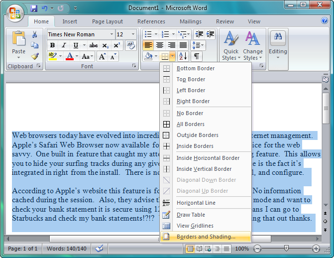The image size is (334, 258).
Task: Shrink the font size
Action: click(113, 56)
